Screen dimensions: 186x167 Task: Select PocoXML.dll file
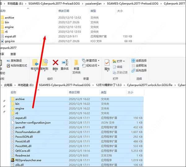pyautogui.click(x=77, y=146)
